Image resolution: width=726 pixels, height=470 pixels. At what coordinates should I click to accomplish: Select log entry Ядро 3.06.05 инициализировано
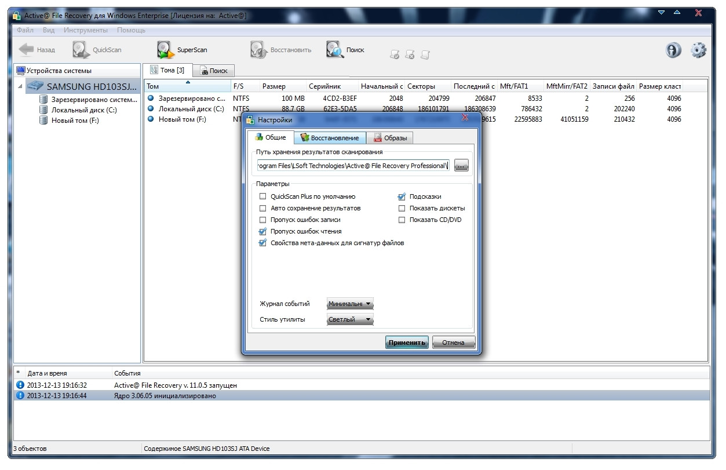tap(362, 396)
